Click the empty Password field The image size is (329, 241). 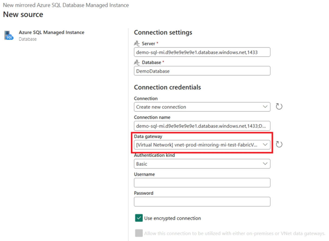pos(202,202)
